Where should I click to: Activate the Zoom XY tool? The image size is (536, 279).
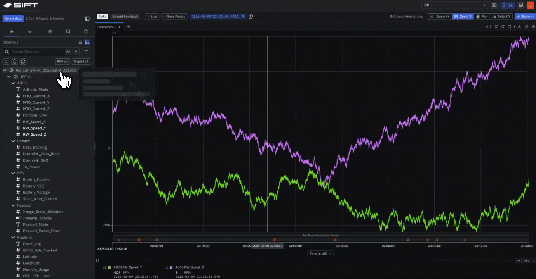(439, 16)
